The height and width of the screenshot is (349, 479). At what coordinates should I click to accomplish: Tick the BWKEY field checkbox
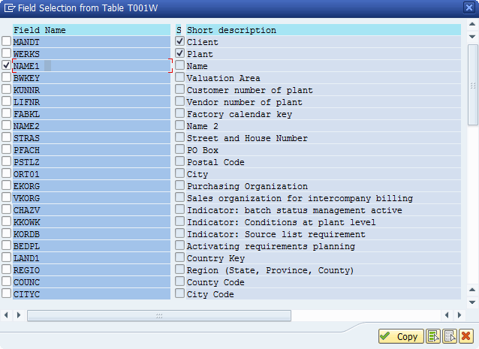7,77
